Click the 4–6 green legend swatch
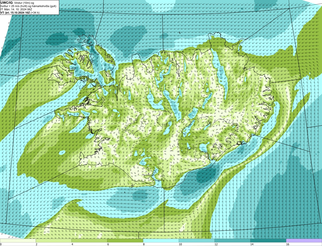 tap(89, 240)
